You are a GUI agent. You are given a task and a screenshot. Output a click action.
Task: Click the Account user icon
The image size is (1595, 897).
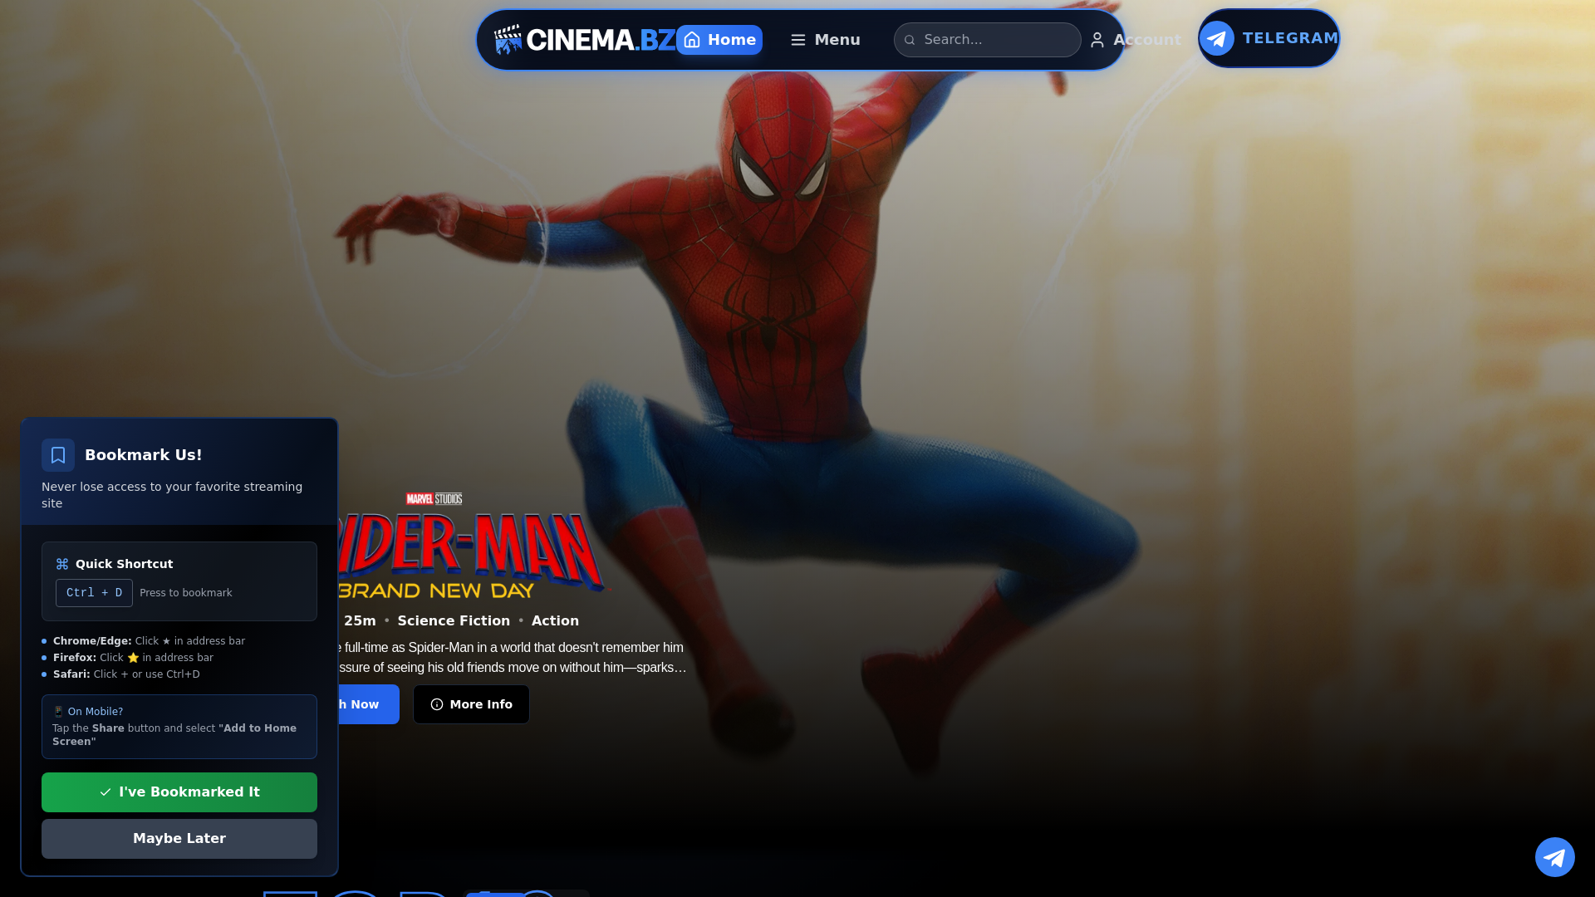tap(1097, 40)
